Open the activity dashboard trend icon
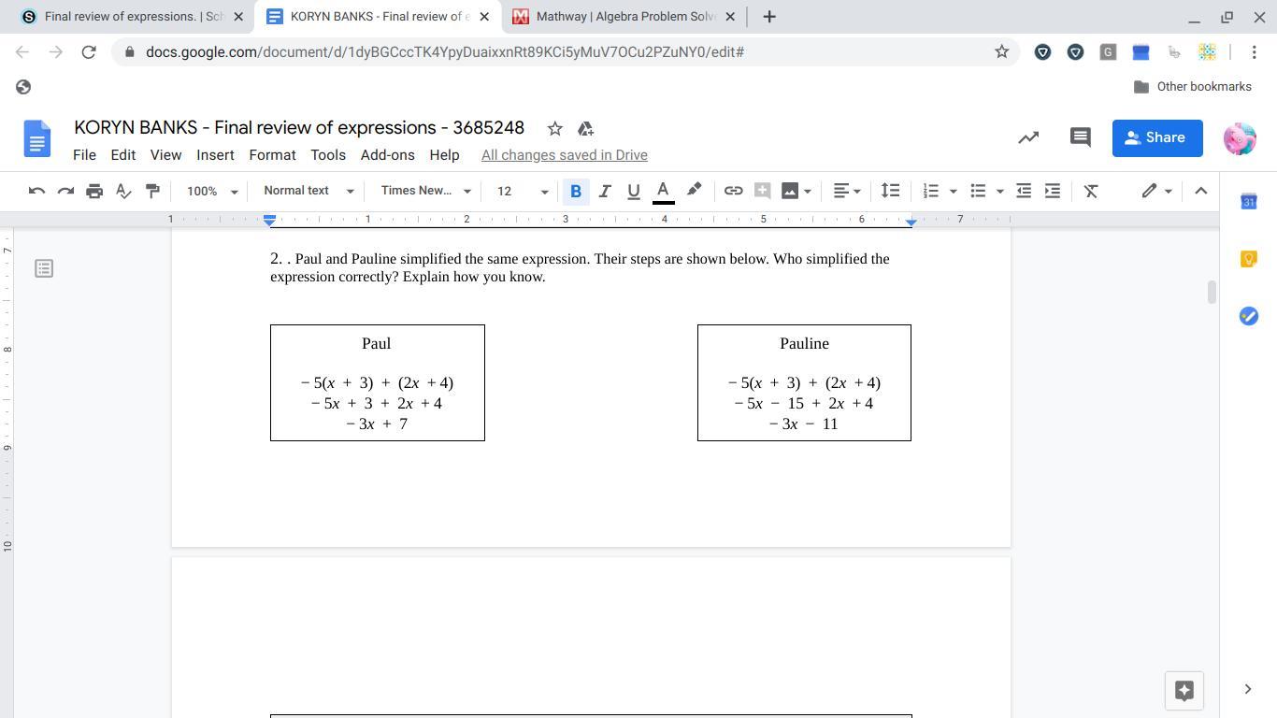This screenshot has height=718, width=1277. pyautogui.click(x=1028, y=137)
